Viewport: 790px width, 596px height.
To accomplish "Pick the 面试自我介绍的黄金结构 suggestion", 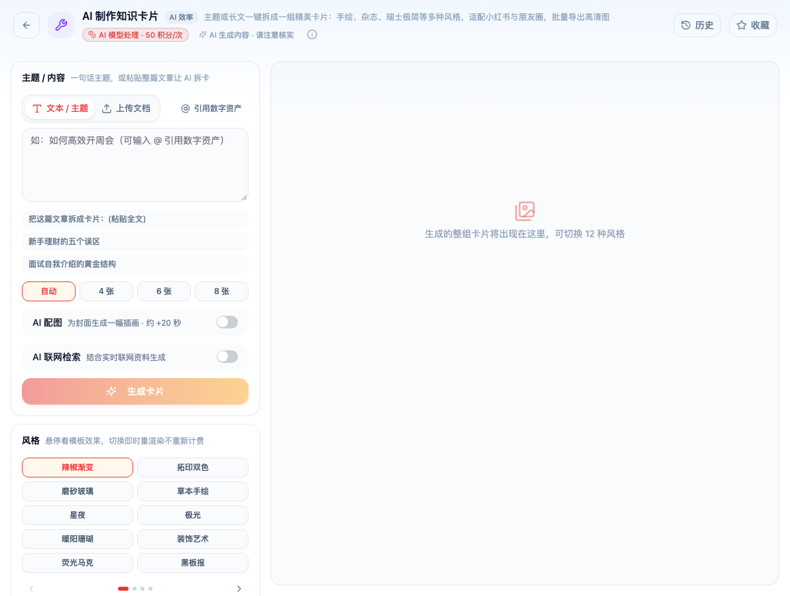I will tap(135, 264).
